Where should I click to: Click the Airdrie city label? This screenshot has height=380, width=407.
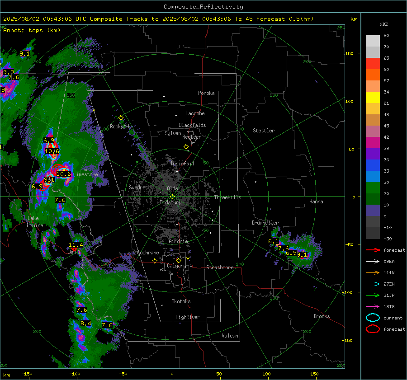pyautogui.click(x=178, y=241)
